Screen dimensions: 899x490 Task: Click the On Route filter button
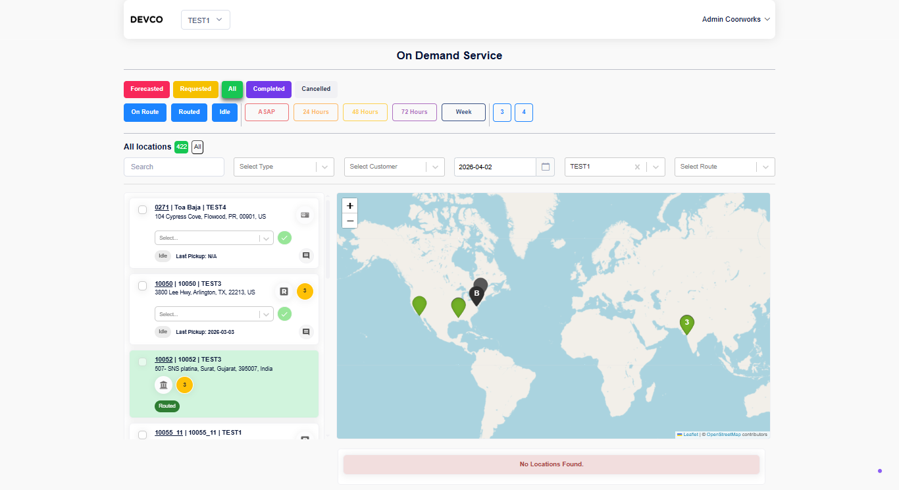point(145,112)
